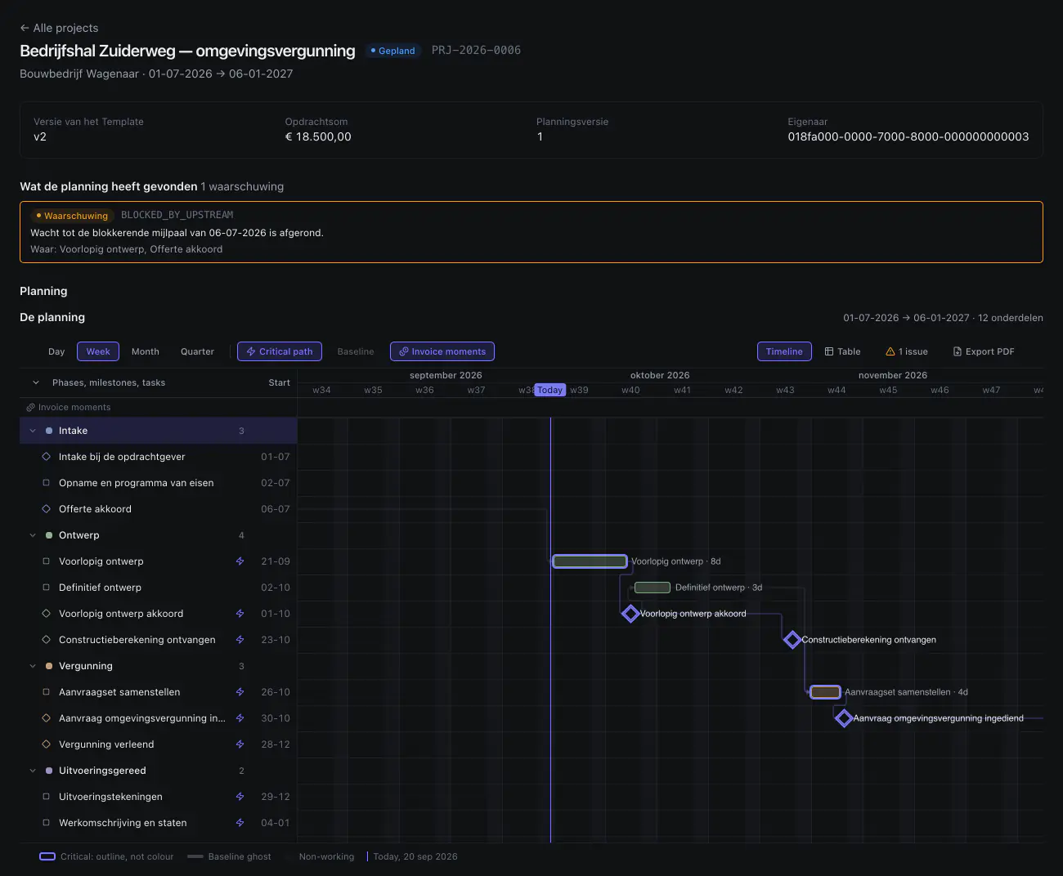Go back to Alle projects
Screen dimensions: 1063x876
tap(59, 28)
